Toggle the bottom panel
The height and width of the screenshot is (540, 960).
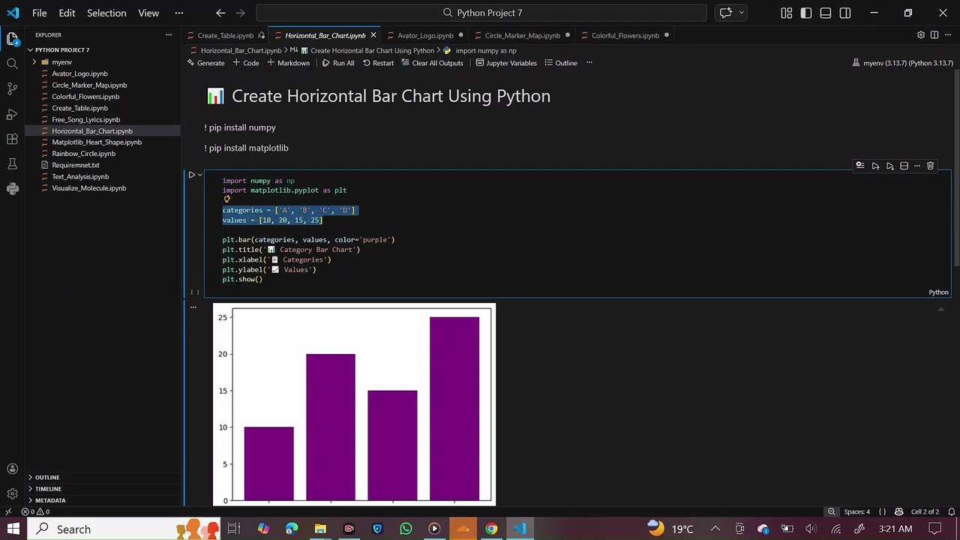pos(825,13)
